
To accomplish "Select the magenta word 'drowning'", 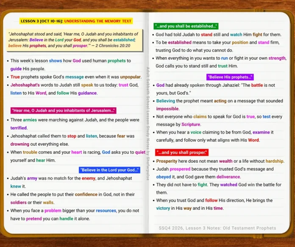I will coord(20,144).
